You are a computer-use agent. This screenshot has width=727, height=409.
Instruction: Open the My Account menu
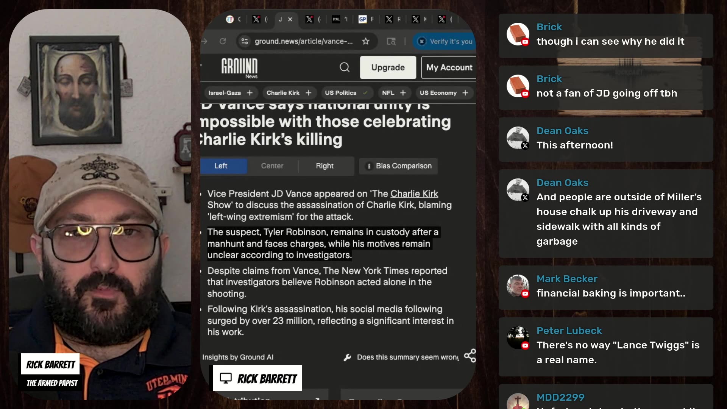click(x=449, y=67)
